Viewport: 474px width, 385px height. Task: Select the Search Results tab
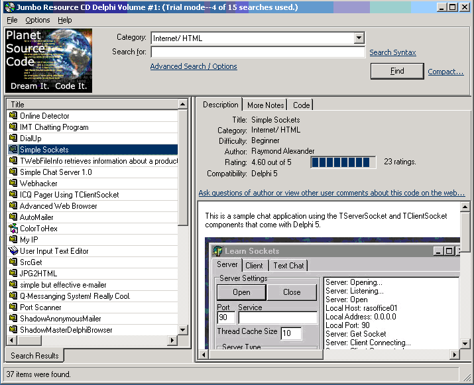34,355
